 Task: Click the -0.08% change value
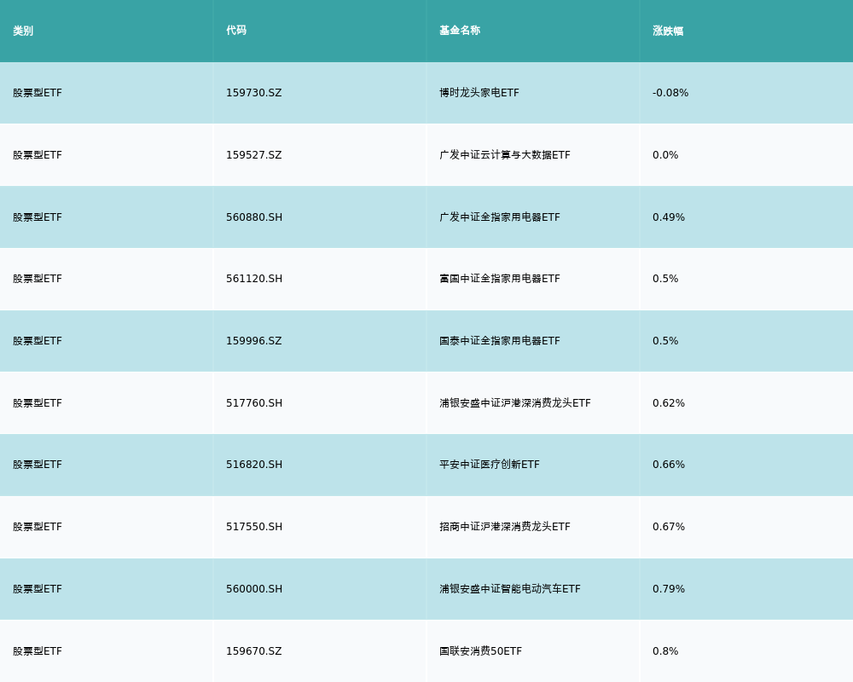point(670,93)
